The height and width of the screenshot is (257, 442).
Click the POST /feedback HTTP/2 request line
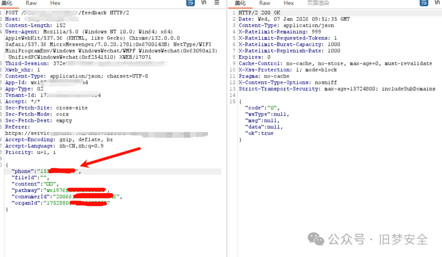(x=67, y=13)
